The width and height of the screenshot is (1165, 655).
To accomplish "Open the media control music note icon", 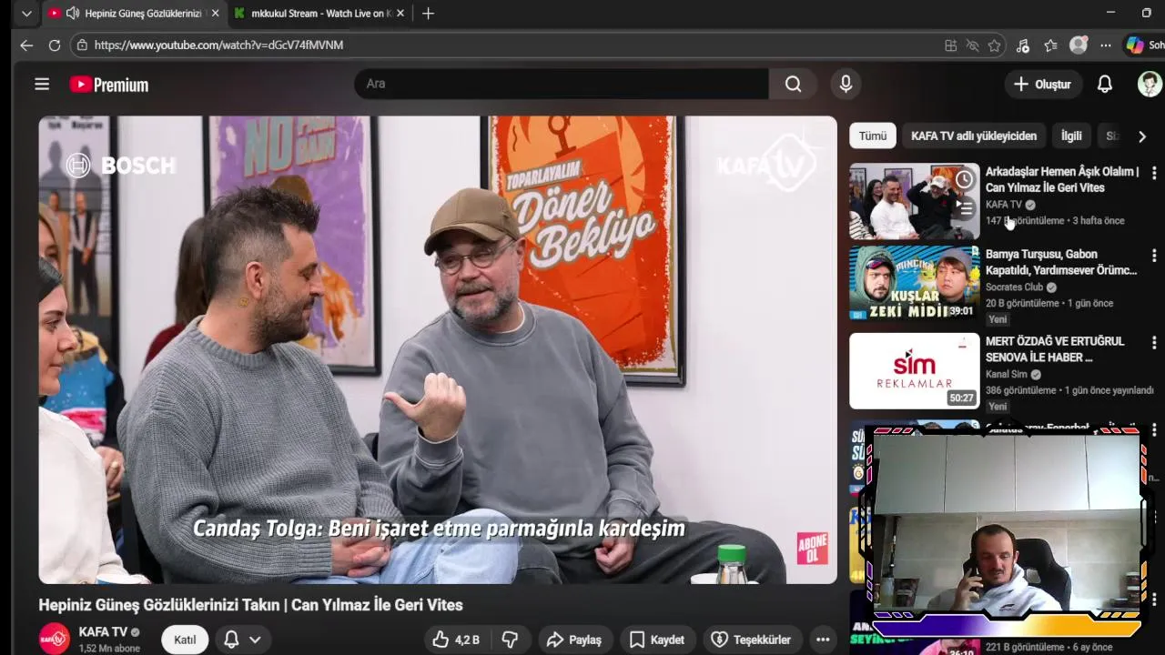I will pyautogui.click(x=1023, y=45).
